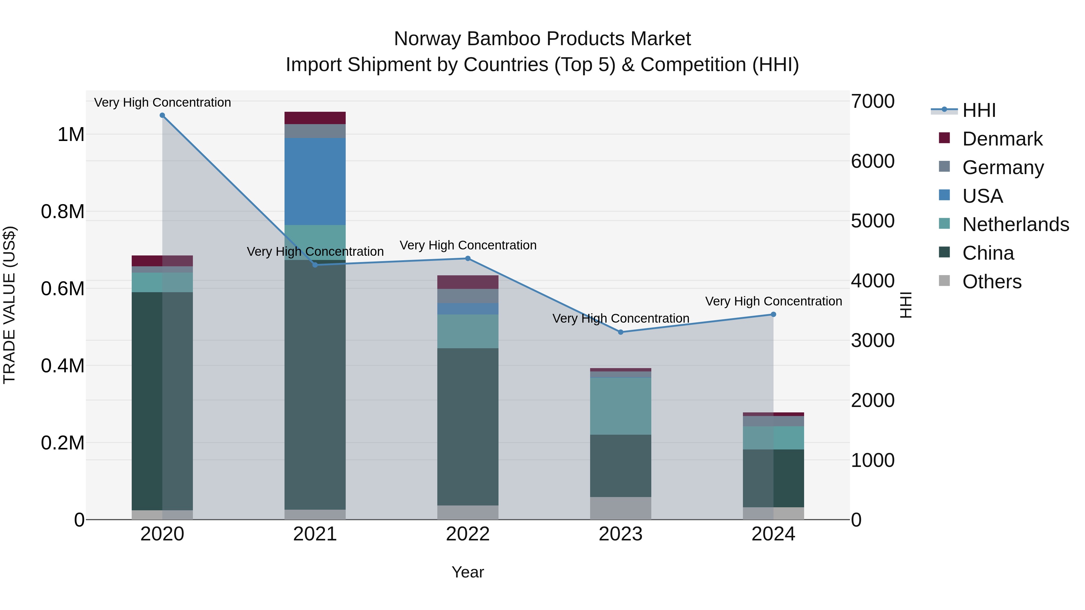This screenshot has height=610, width=1085.
Task: Click the HHI data point for 2021
Action: 315,265
